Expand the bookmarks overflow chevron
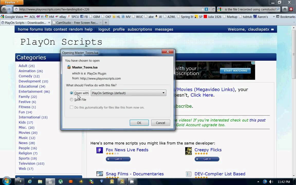 [x=274, y=17]
